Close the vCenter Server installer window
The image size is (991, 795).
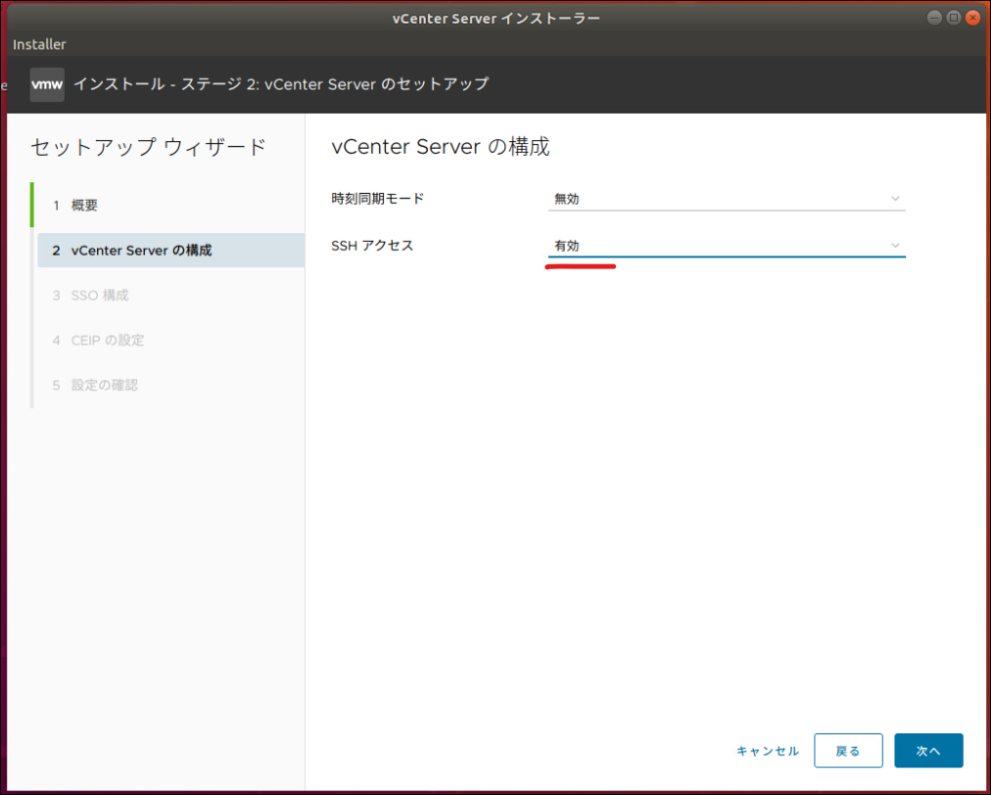click(x=972, y=18)
